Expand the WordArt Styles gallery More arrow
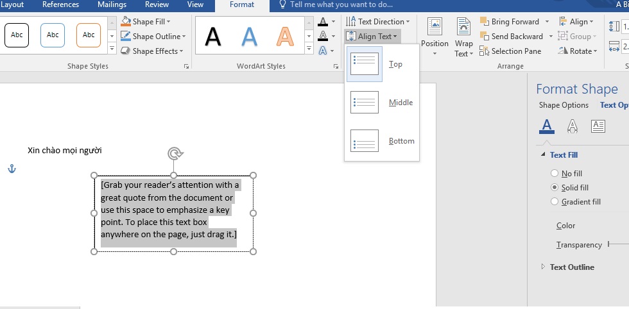This screenshot has height=309, width=629. point(309,49)
